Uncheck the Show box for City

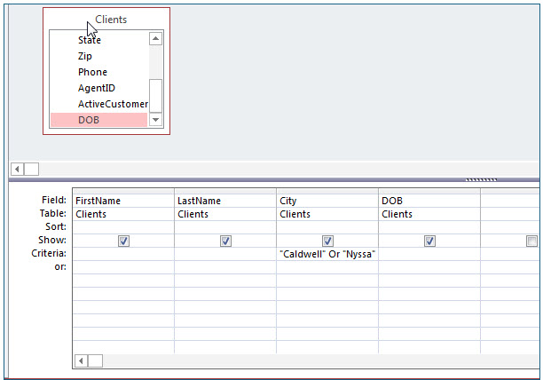pyautogui.click(x=327, y=241)
